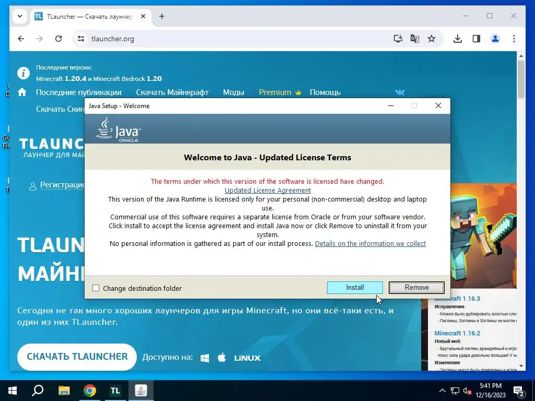Image resolution: width=535 pixels, height=401 pixels.
Task: Open Помощь menu item
Action: [325, 92]
